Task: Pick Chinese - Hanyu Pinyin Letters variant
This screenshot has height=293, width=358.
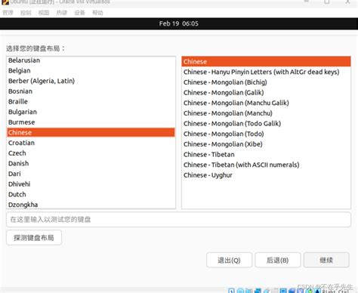Action: 266,72
